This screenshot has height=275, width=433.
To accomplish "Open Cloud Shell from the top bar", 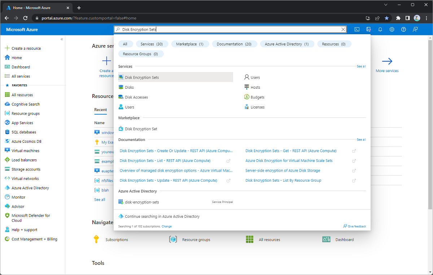I will pyautogui.click(x=357, y=30).
